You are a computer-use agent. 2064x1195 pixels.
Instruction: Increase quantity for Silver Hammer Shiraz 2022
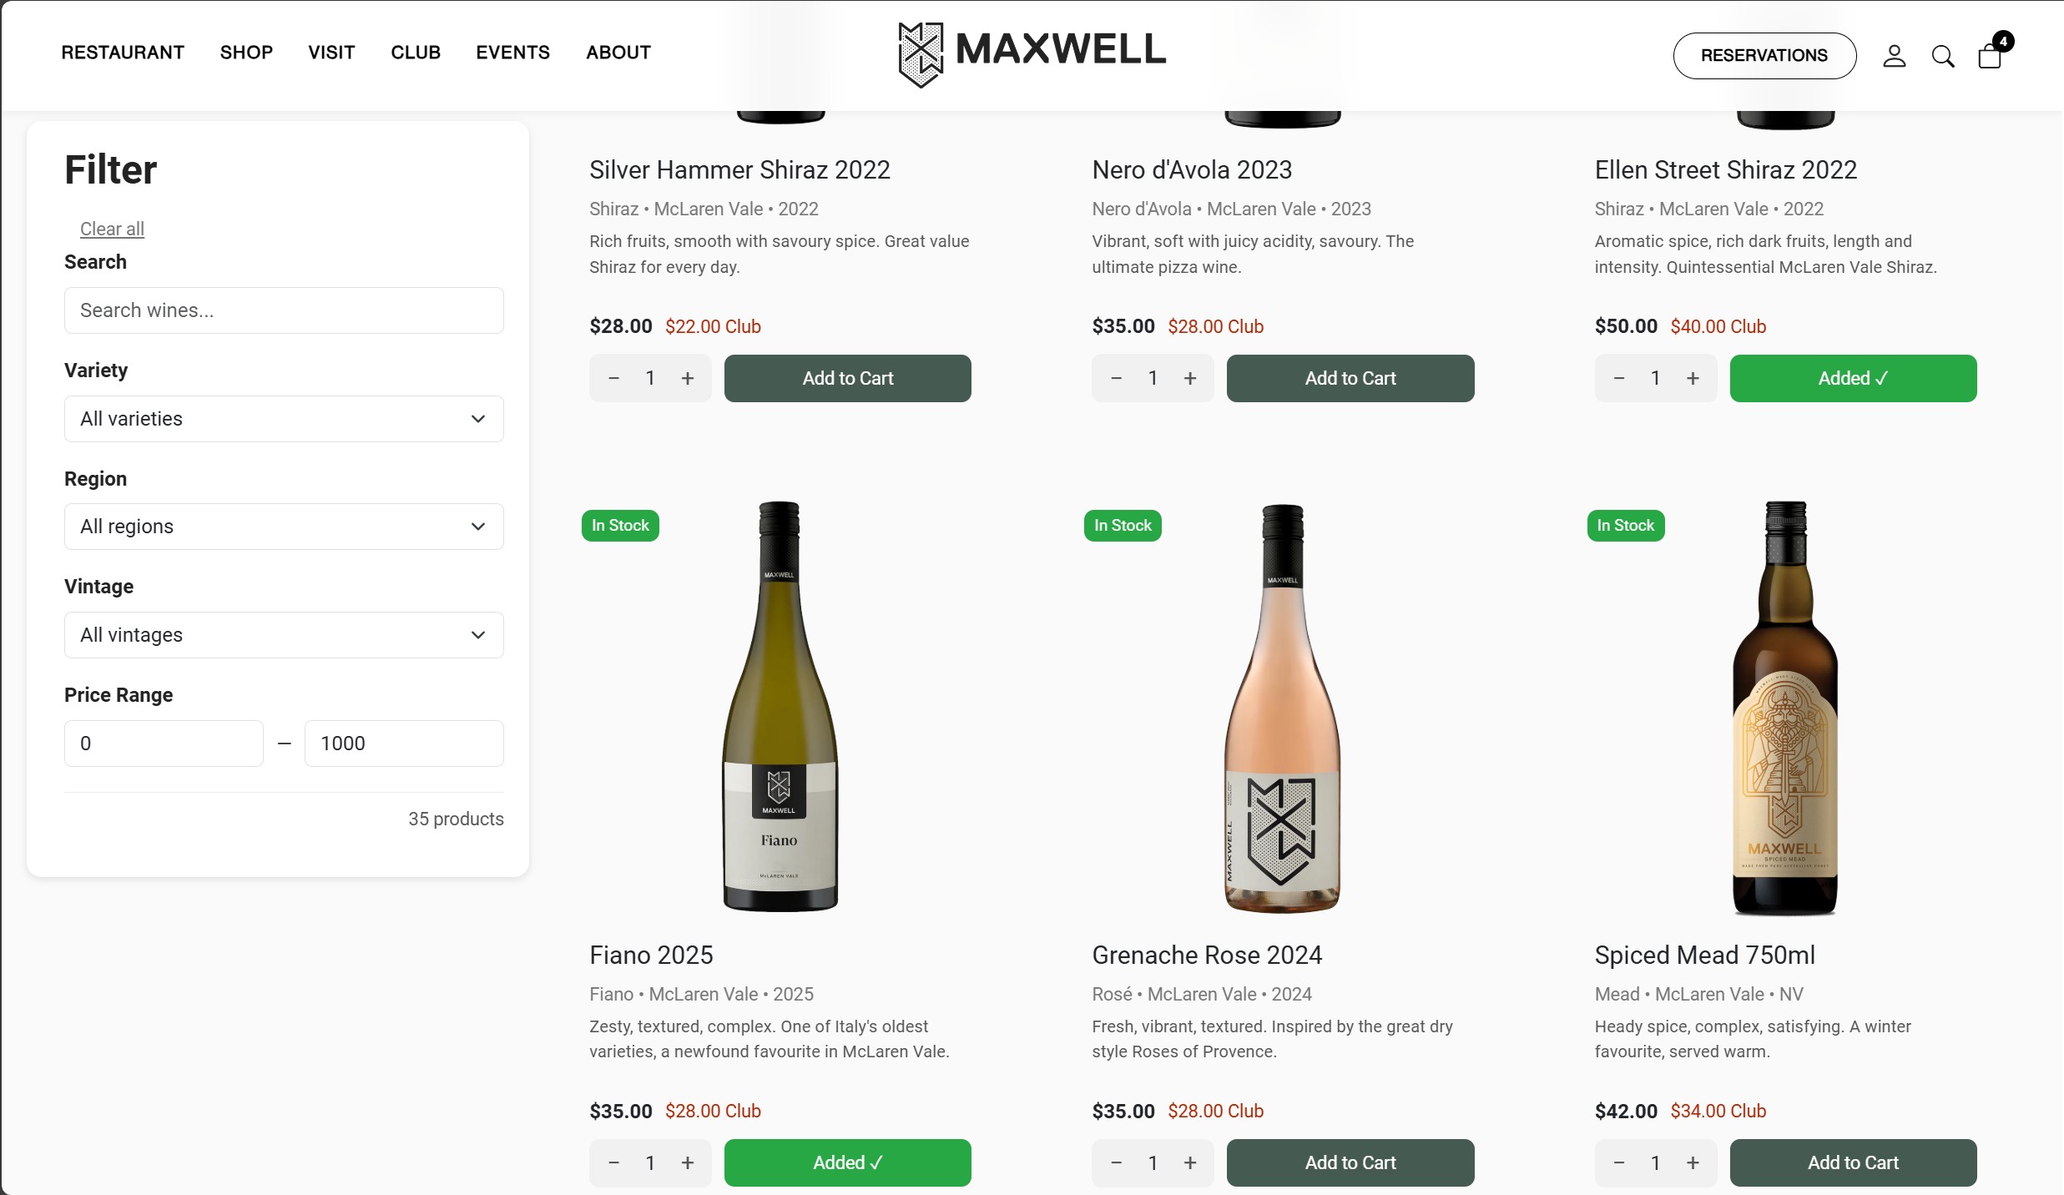pyautogui.click(x=688, y=379)
